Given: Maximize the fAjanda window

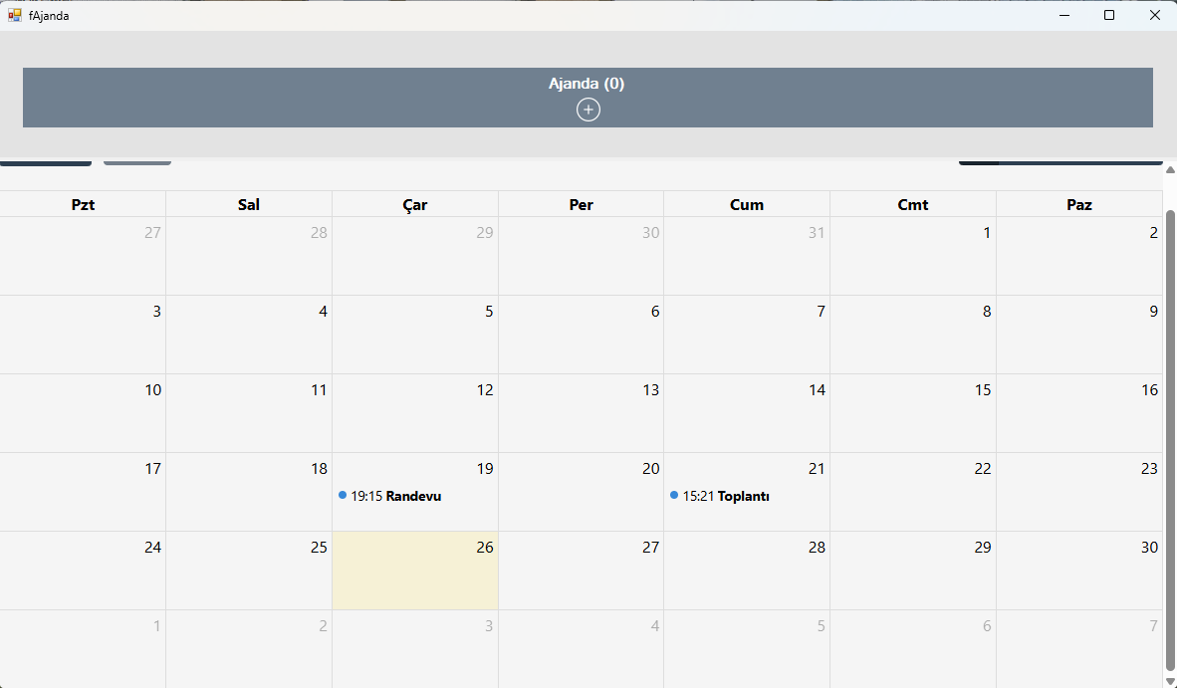Looking at the screenshot, I should click(1109, 15).
